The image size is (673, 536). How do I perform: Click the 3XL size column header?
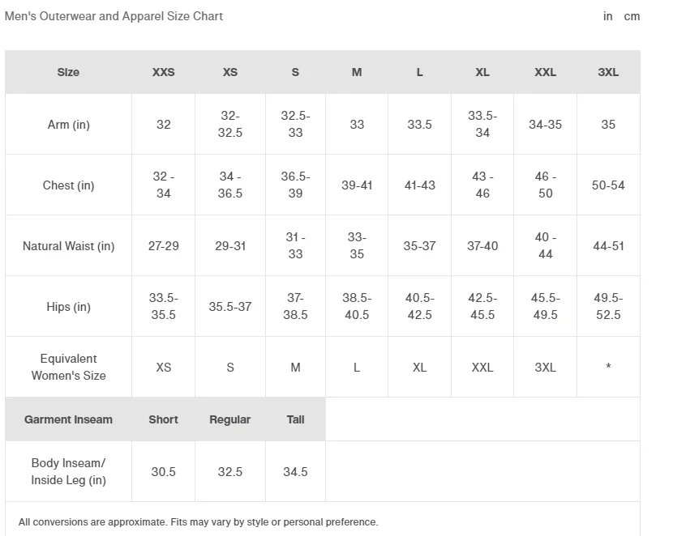point(608,72)
